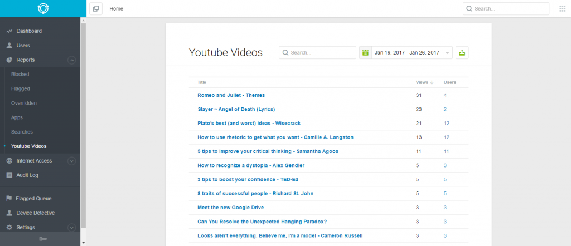
Task: Open Audit Log in the sidebar
Action: pyautogui.click(x=27, y=175)
